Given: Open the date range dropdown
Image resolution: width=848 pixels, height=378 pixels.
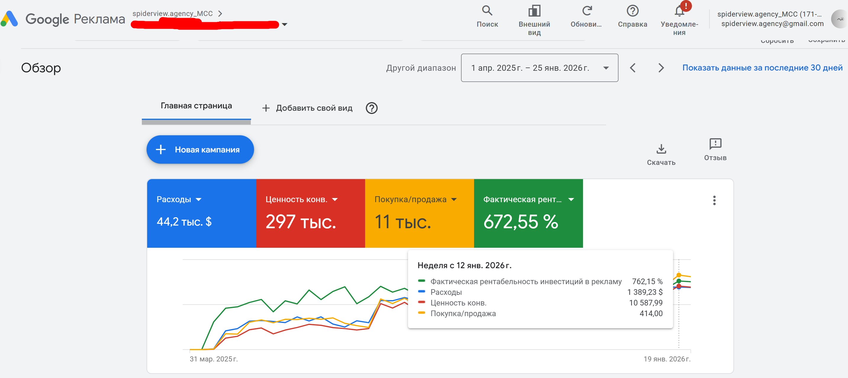Looking at the screenshot, I should 539,68.
